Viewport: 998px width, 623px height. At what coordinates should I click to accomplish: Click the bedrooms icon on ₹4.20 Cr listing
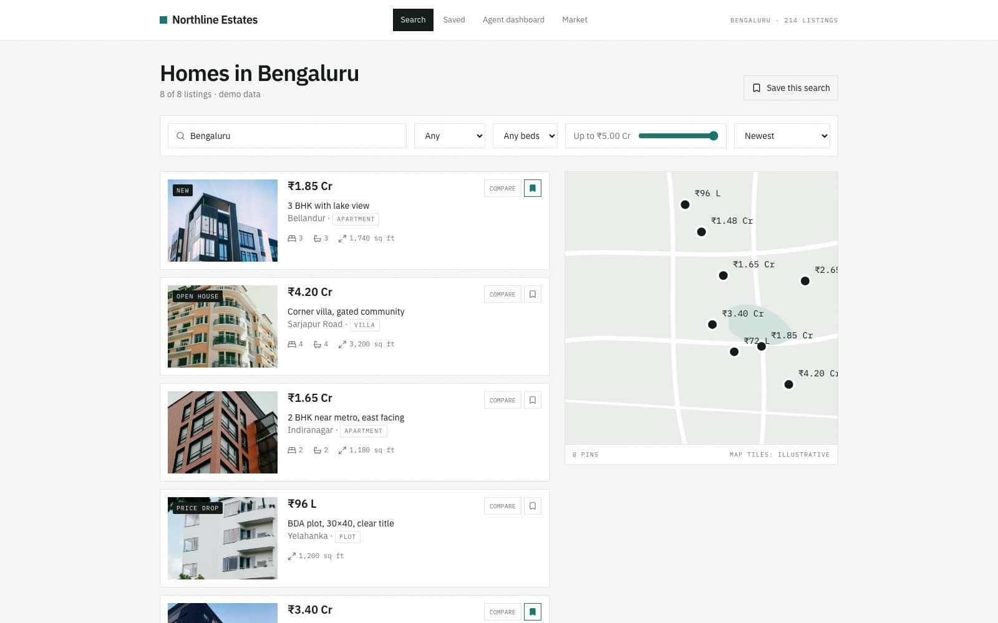[292, 345]
